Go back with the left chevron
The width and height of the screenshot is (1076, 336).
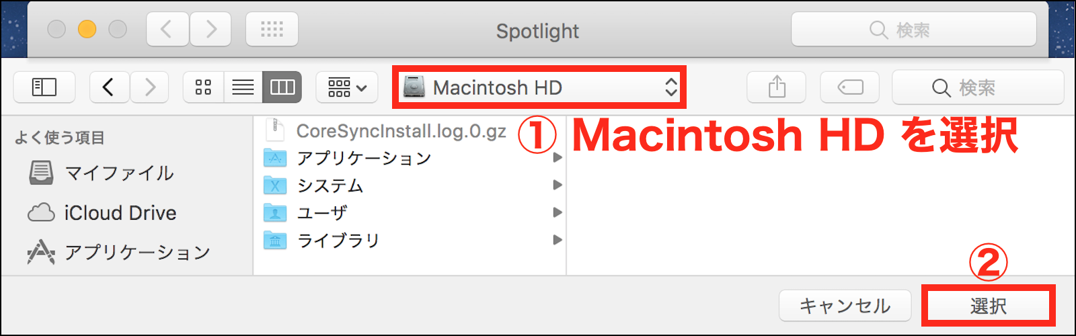tap(108, 87)
